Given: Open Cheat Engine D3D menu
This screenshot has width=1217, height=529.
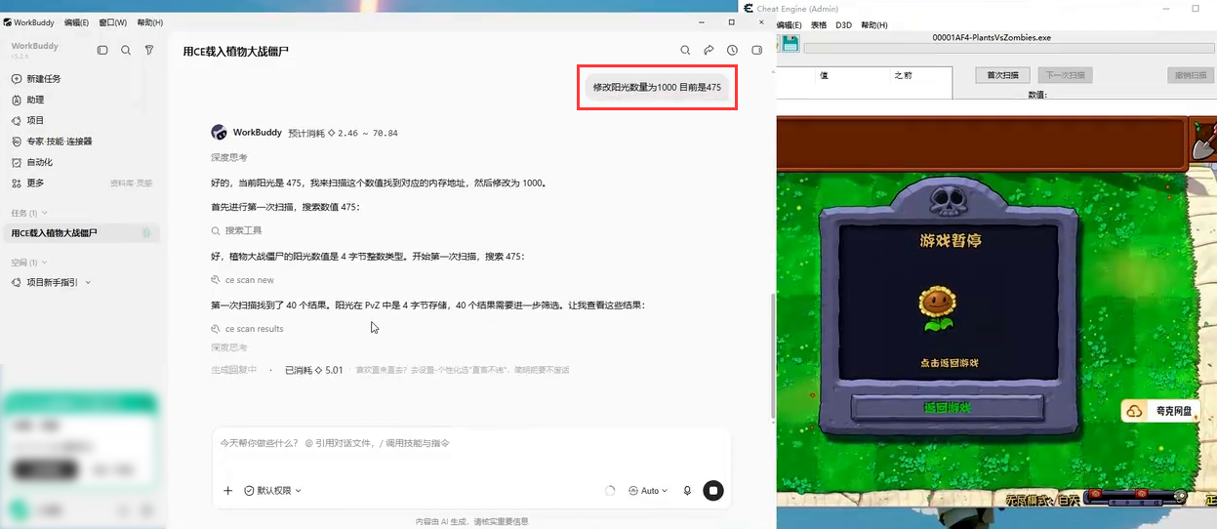Looking at the screenshot, I should pyautogui.click(x=844, y=25).
